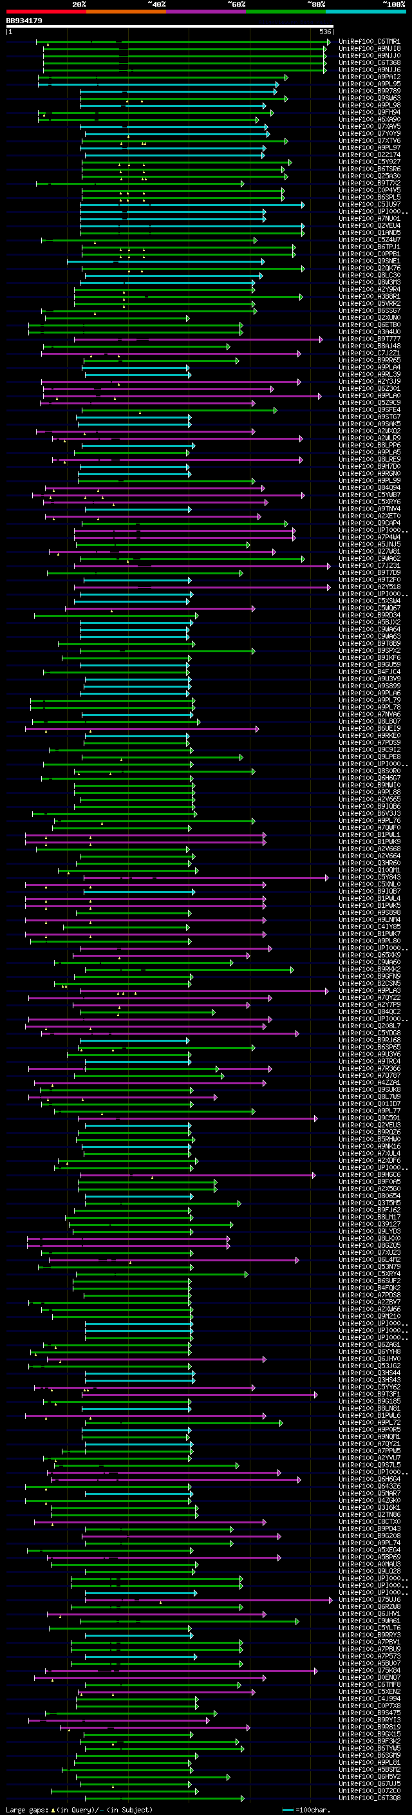The height and width of the screenshot is (1815, 412).
Task: Click label UniRef100_A2Y518
Action: click(x=370, y=587)
